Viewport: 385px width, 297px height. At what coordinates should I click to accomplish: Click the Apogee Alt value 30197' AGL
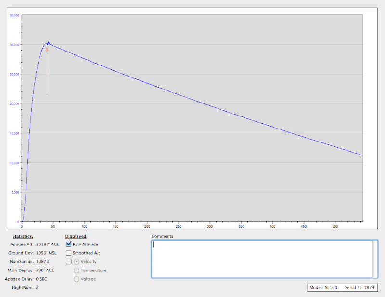[48, 244]
